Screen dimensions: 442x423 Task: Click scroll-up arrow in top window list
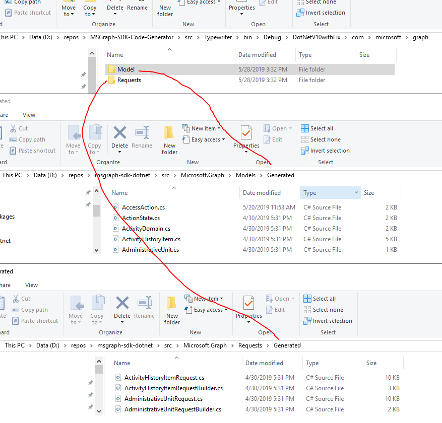(92, 53)
